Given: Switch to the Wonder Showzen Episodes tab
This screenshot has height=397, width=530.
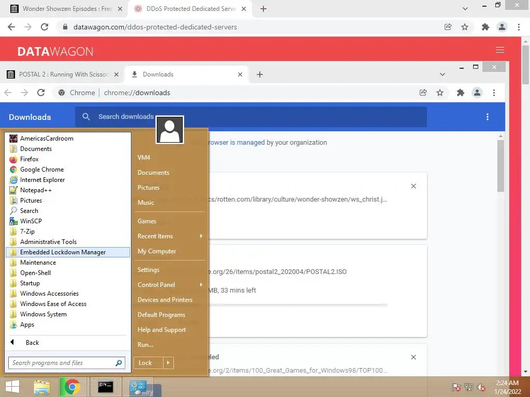Looking at the screenshot, I should (x=66, y=9).
